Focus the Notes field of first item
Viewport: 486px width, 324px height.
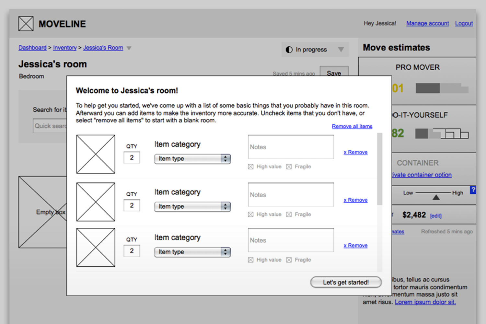point(291,147)
